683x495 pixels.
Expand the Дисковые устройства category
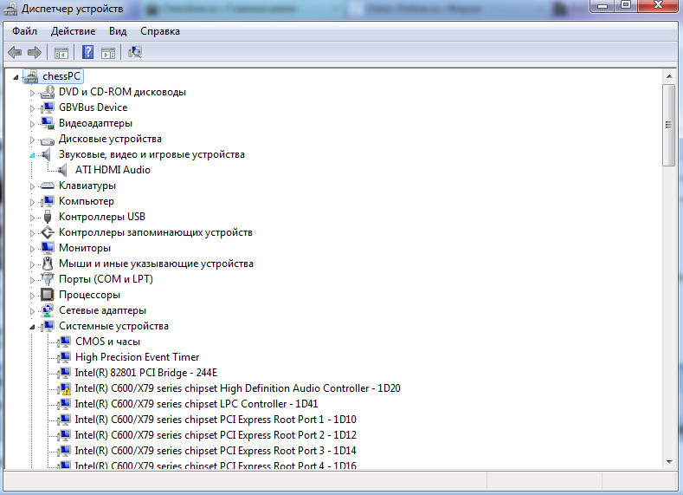click(x=32, y=140)
